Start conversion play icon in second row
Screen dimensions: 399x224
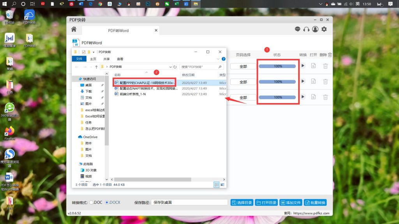(x=303, y=82)
